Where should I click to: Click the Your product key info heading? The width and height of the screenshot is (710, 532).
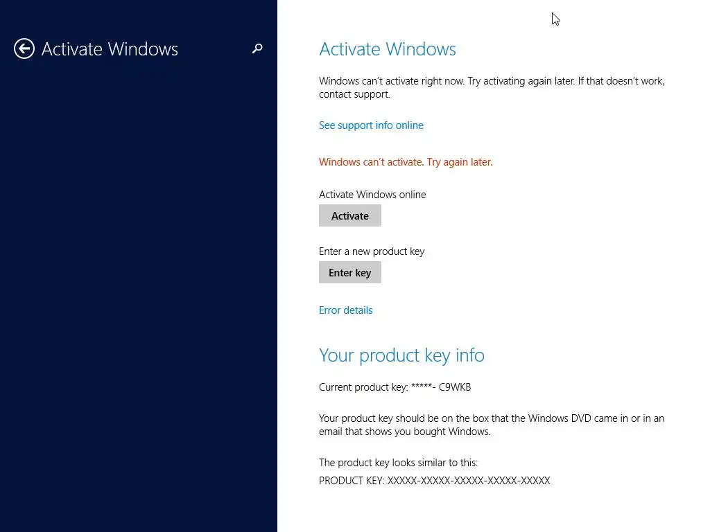pos(401,355)
